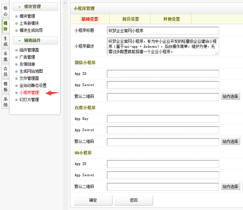Switch to the 首页设置 tab
Screen dimensions: 243x210
tap(131, 19)
